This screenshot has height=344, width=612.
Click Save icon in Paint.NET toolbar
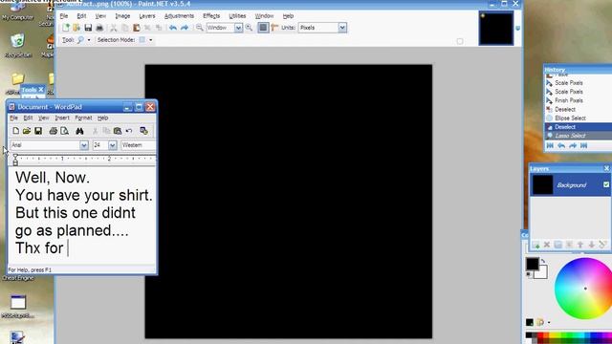click(x=88, y=28)
